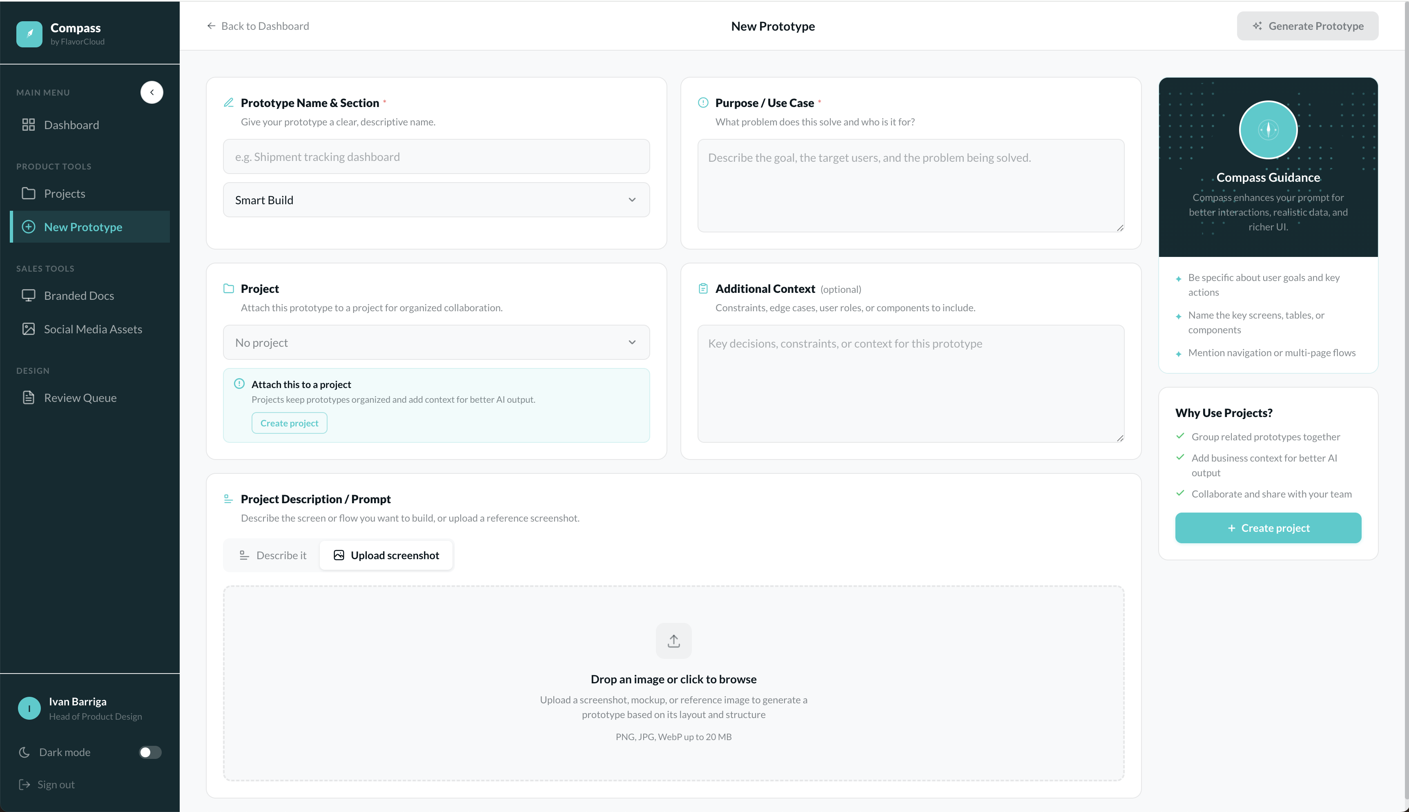Click the upload arrow icon in drop zone

point(673,641)
